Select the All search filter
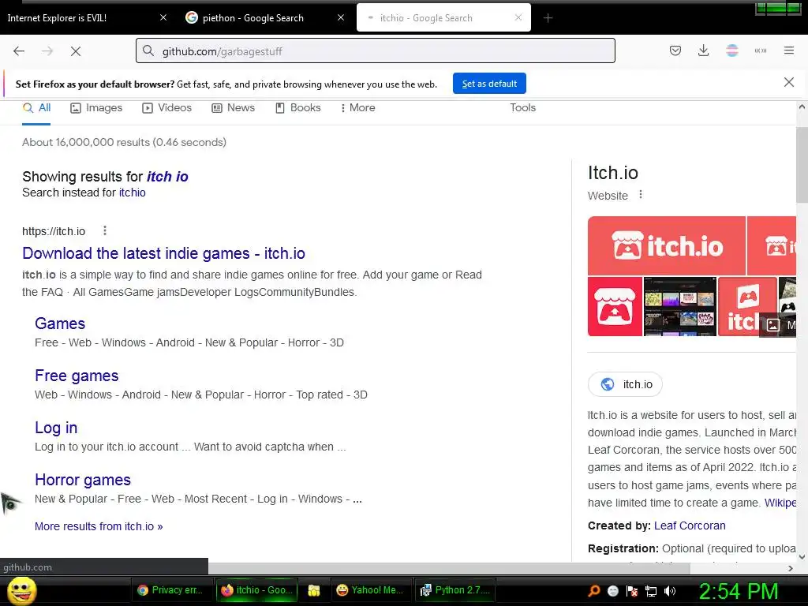The height and width of the screenshot is (606, 808). pos(36,107)
